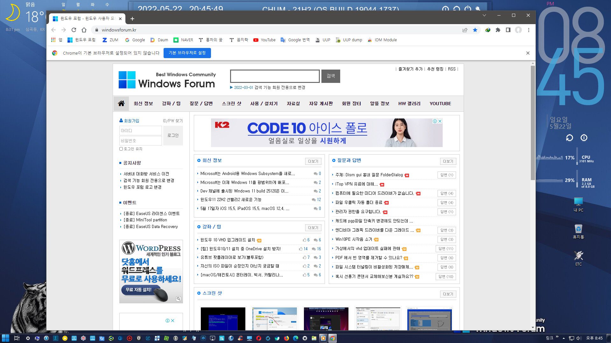Open the UUP dump bookmark
611x343 pixels.
[349, 40]
